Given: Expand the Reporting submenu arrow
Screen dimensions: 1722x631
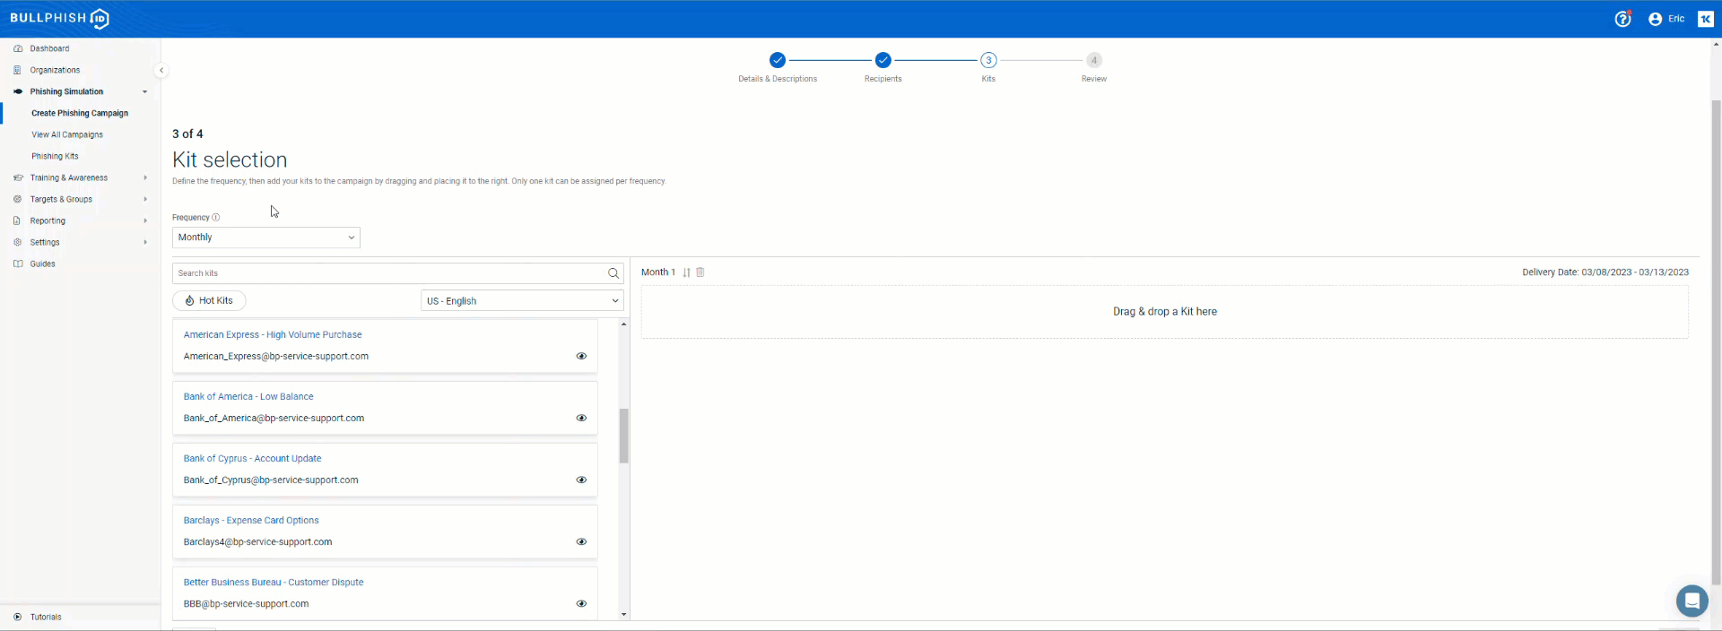Looking at the screenshot, I should (x=145, y=220).
